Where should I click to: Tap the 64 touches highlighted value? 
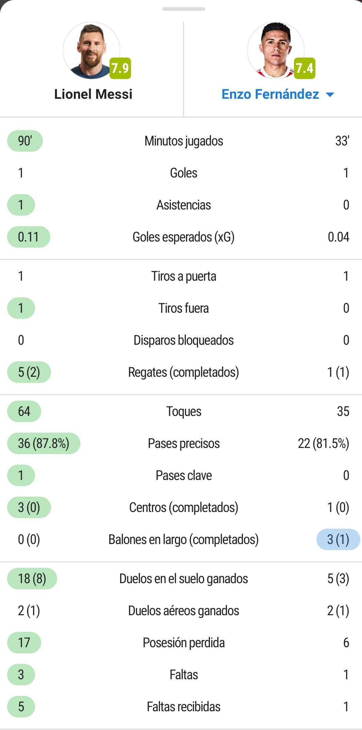coord(24,411)
